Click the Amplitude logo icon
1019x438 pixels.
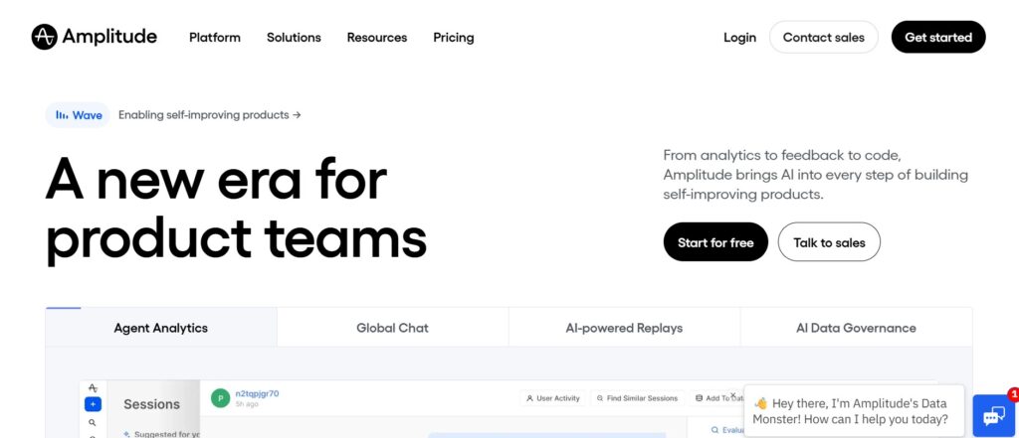pyautogui.click(x=44, y=37)
